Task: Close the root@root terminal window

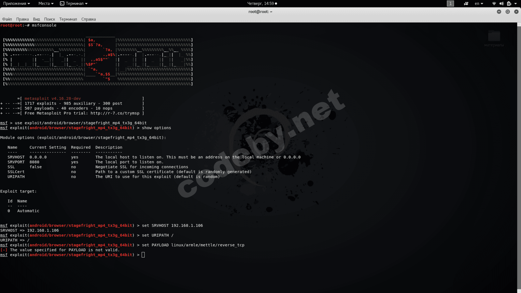Action: tap(516, 12)
